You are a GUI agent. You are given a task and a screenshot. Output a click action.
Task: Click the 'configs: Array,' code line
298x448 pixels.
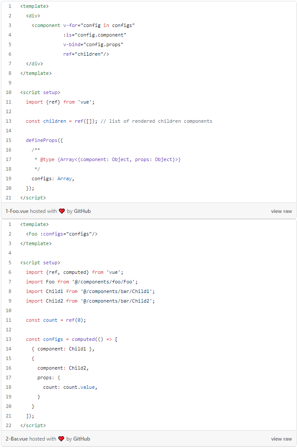53,179
